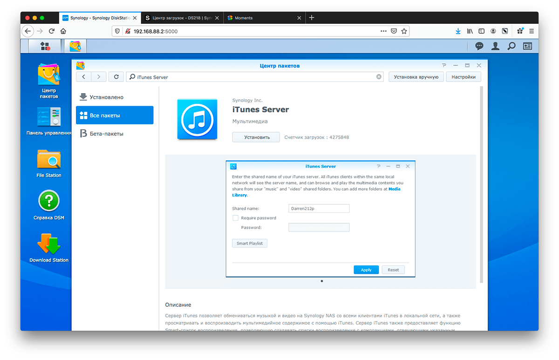The width and height of the screenshot is (559, 360).
Task: Open the DSM widgets panel icon
Action: point(527,46)
